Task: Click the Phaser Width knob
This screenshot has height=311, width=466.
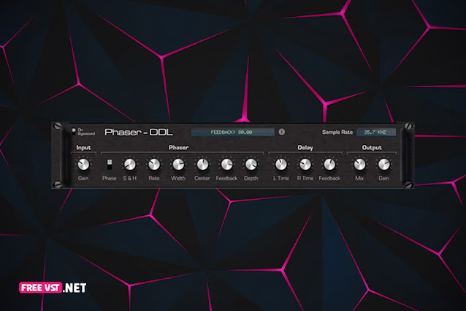Action: (x=178, y=164)
